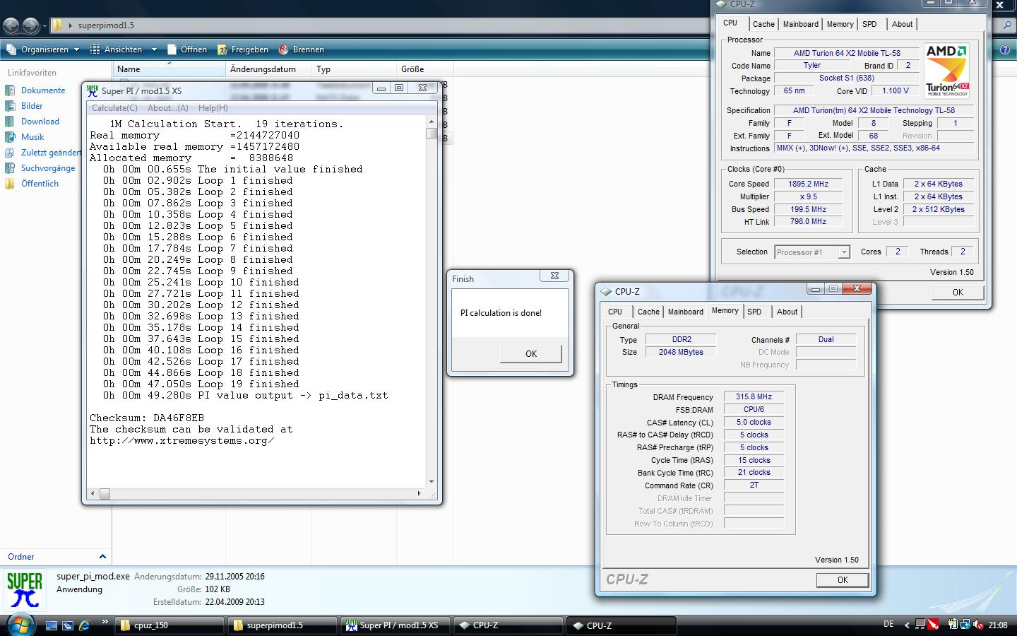Click Super PI title bar icon
This screenshot has width=1017, height=636.
[x=93, y=90]
